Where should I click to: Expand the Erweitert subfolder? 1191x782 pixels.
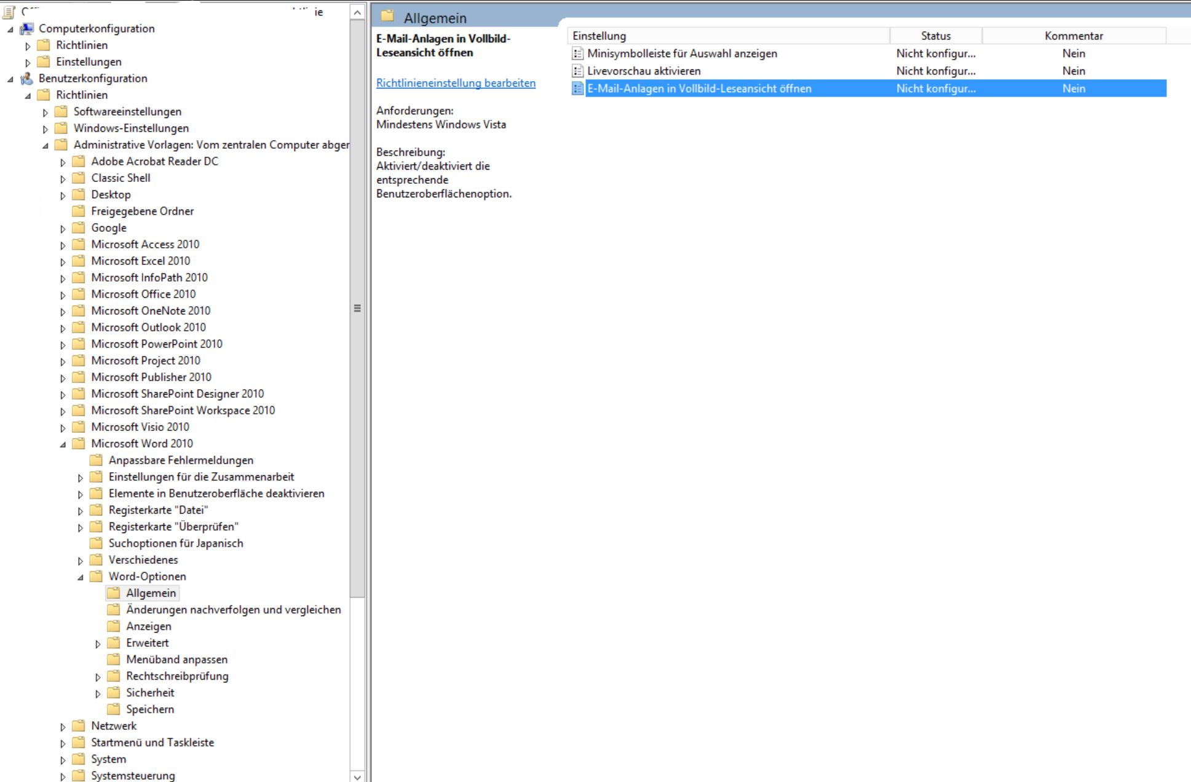tap(98, 644)
